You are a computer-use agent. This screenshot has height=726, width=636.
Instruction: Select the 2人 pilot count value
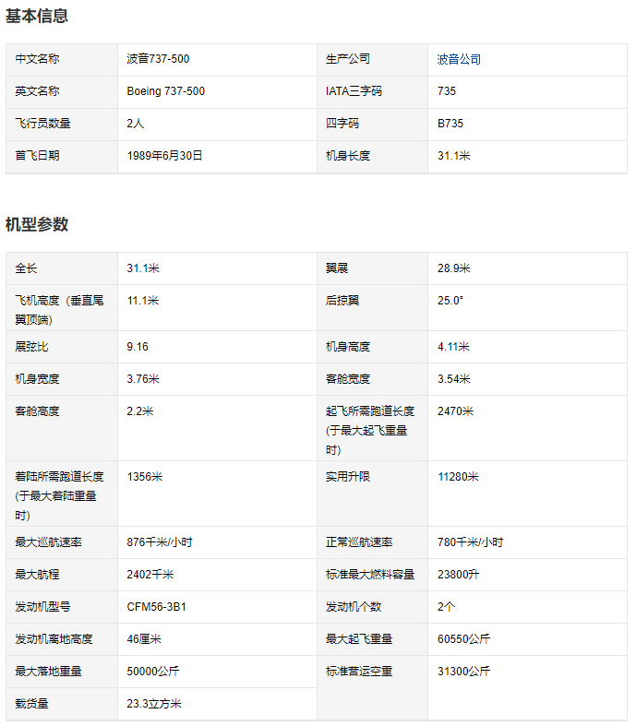136,124
